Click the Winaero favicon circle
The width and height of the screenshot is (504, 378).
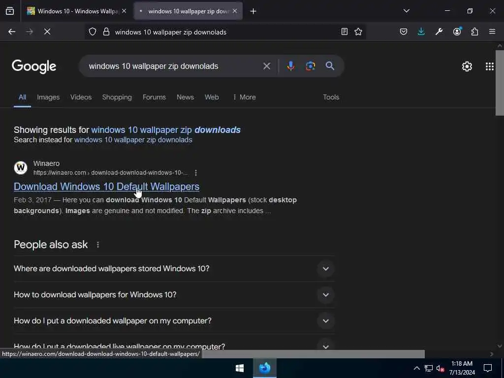pyautogui.click(x=21, y=168)
